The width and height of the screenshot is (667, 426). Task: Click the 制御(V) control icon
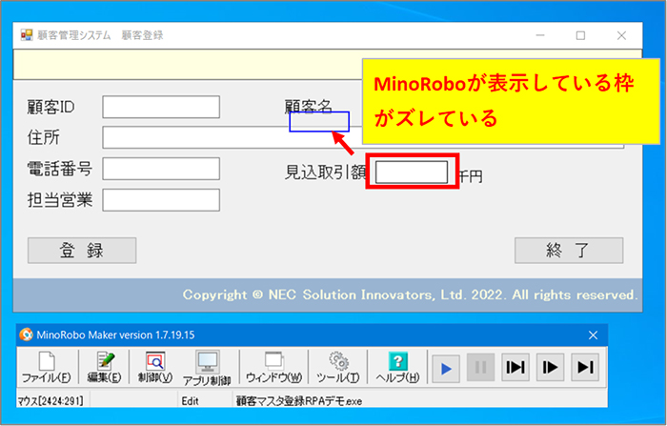153,368
